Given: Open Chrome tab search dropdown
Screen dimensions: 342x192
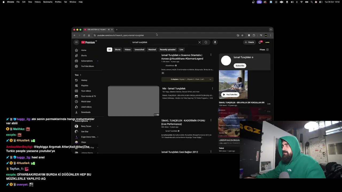Looking at the screenshot, I should 271,30.
